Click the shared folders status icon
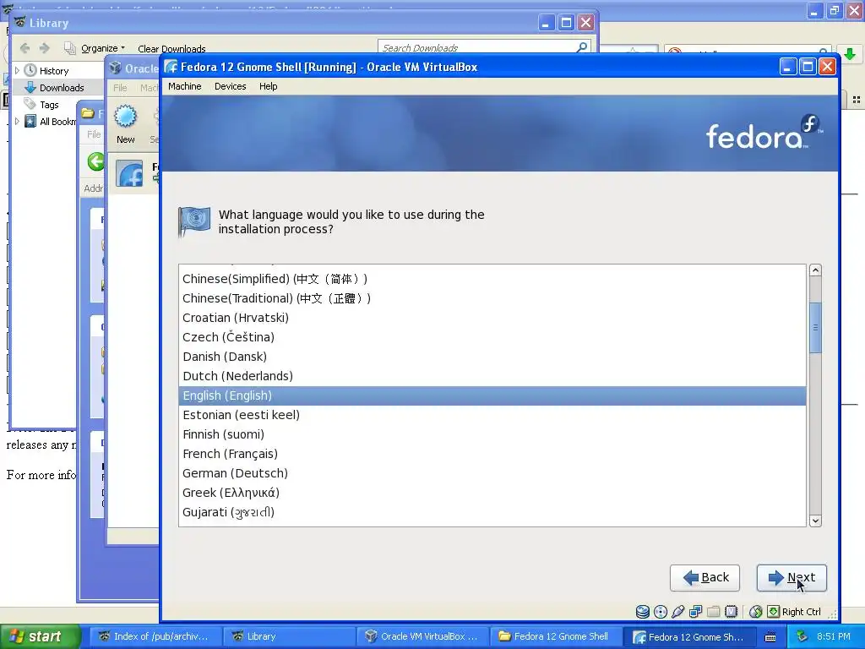The width and height of the screenshot is (865, 649). point(713,612)
